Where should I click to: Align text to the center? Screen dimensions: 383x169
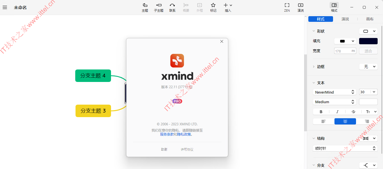[345, 121]
